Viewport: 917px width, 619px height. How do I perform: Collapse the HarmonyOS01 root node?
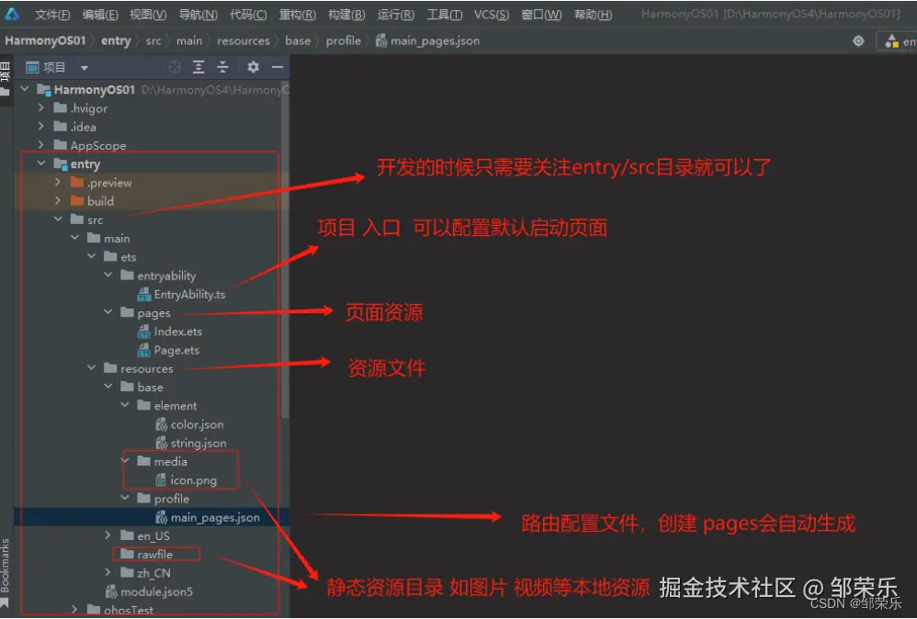25,89
